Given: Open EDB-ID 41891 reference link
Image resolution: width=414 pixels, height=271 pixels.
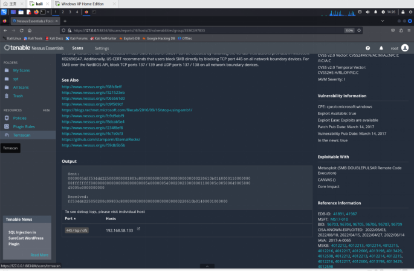Looking at the screenshot, I should (x=338, y=214).
